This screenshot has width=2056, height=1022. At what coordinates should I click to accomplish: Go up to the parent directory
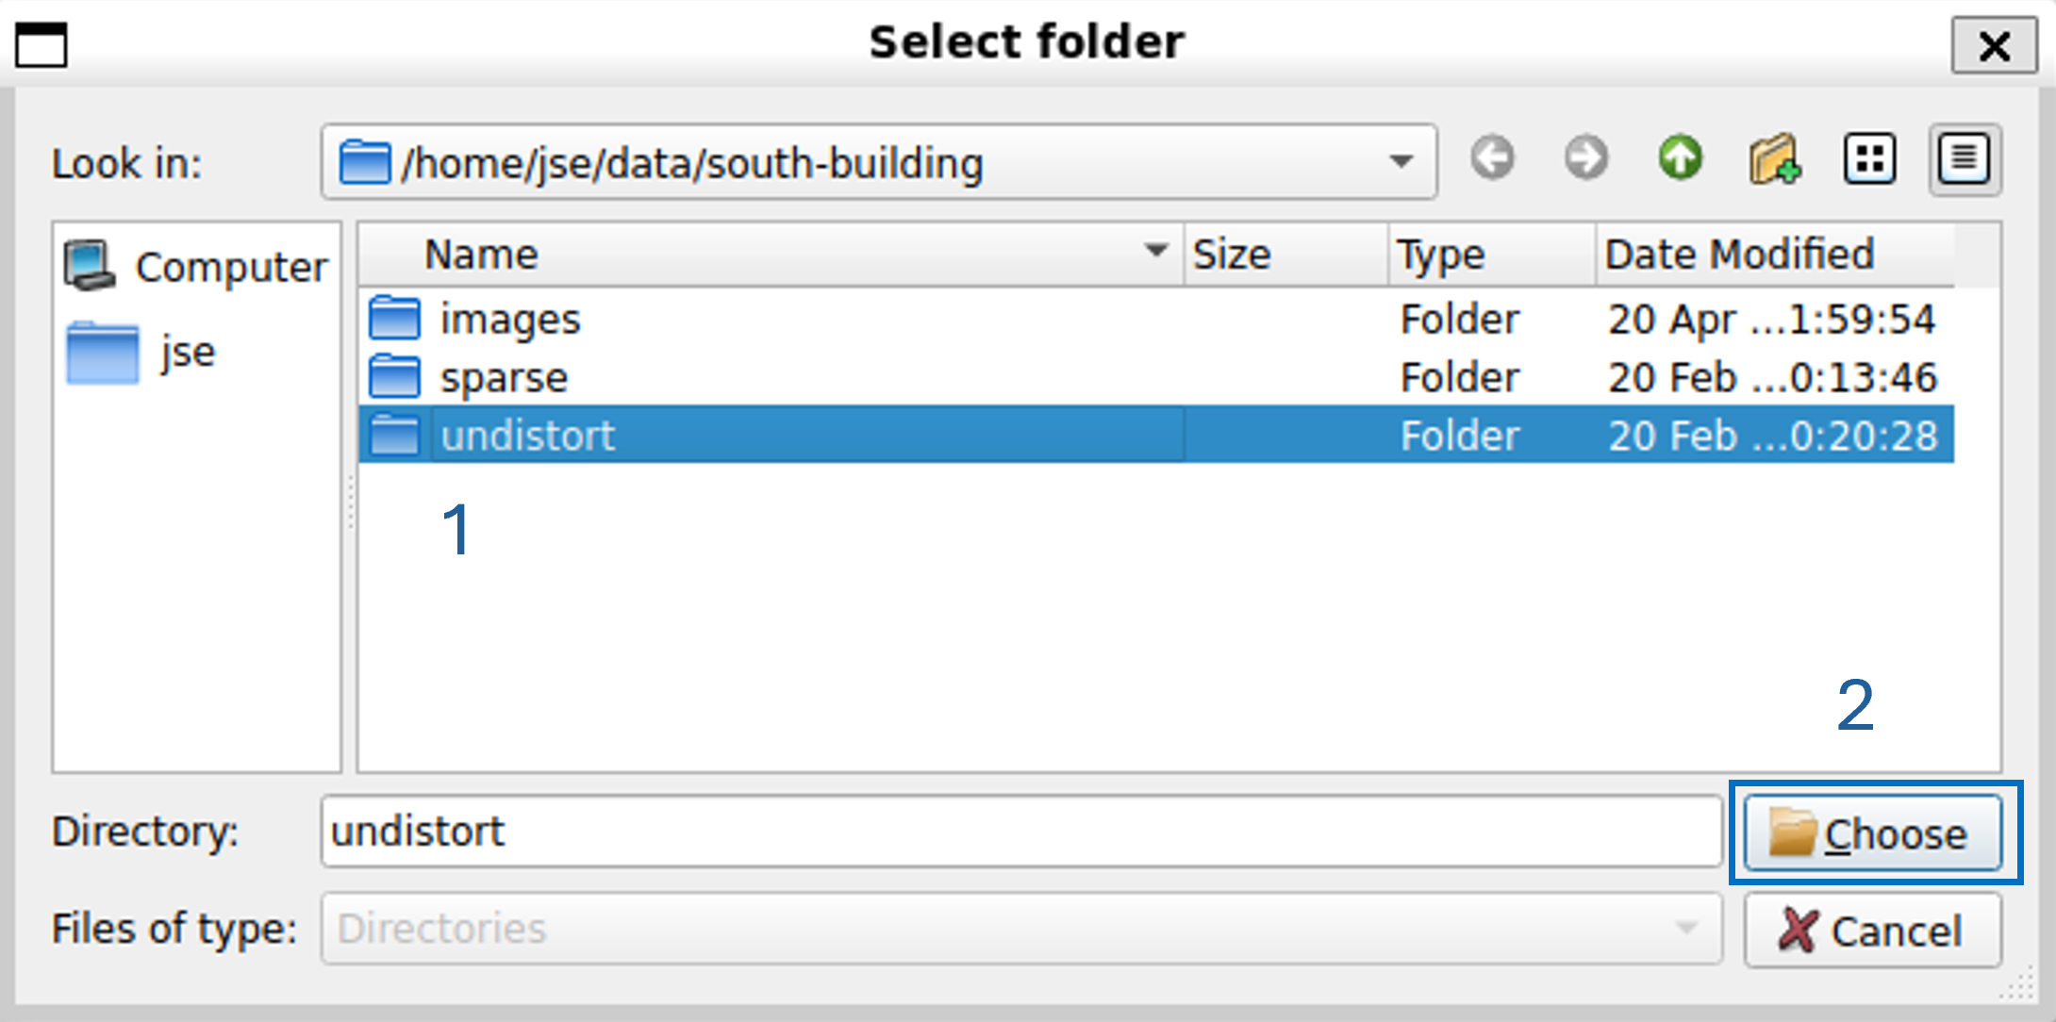tap(1680, 158)
